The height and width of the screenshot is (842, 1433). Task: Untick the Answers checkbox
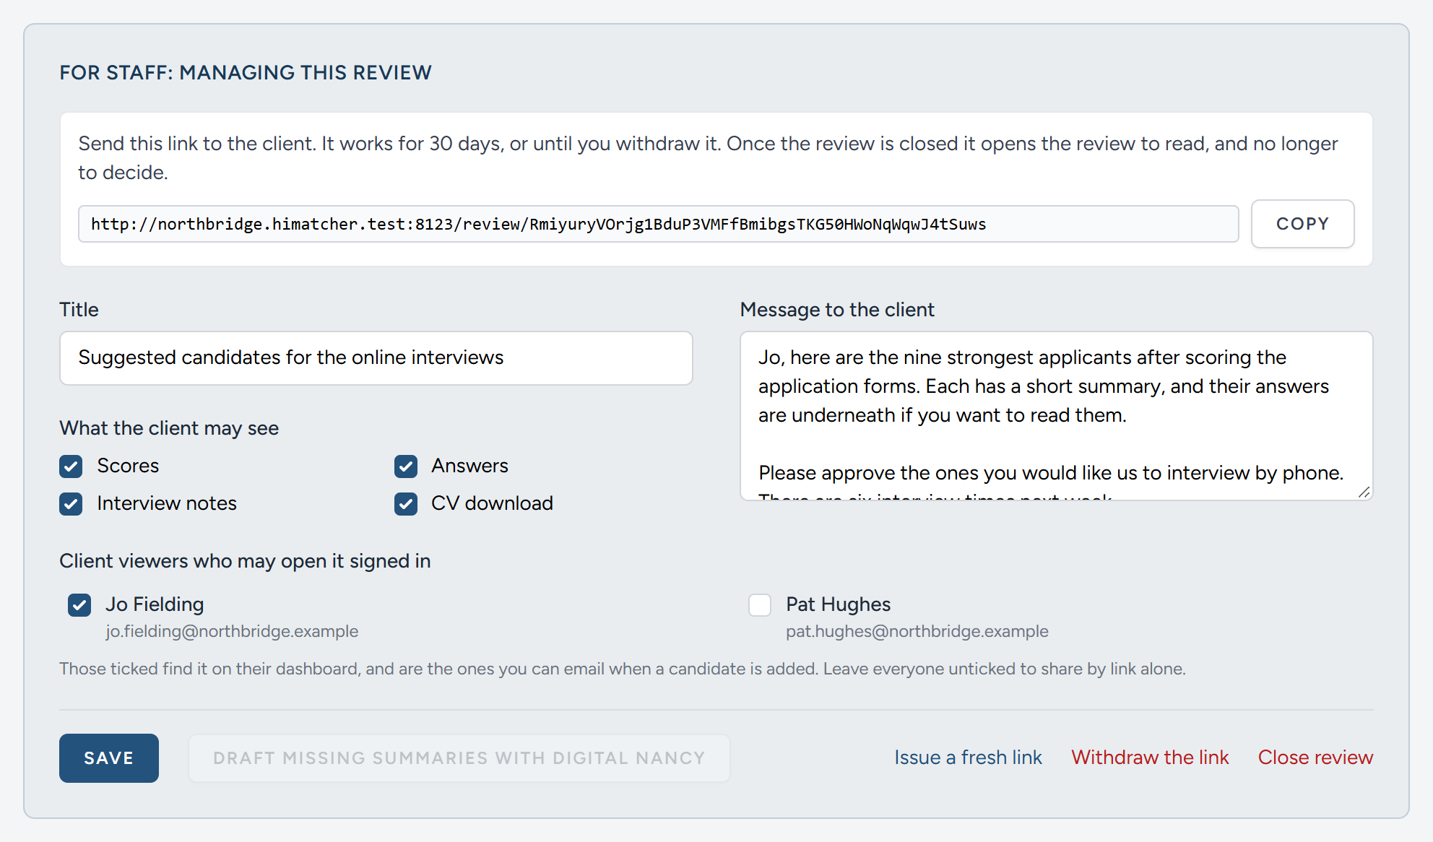pos(406,466)
